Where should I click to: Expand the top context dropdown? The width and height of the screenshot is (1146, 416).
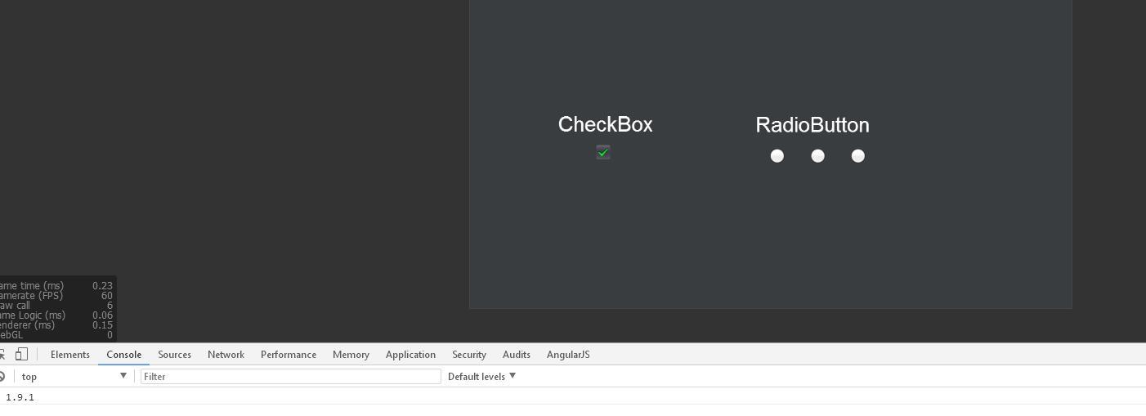click(74, 376)
